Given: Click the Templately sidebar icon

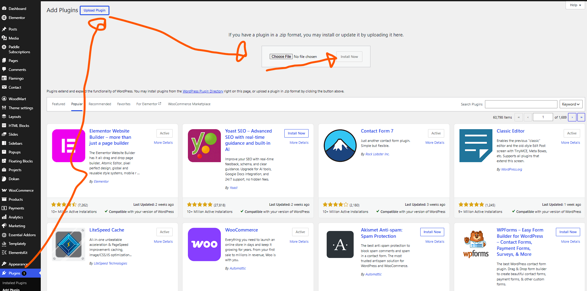Looking at the screenshot, I should (x=4, y=244).
